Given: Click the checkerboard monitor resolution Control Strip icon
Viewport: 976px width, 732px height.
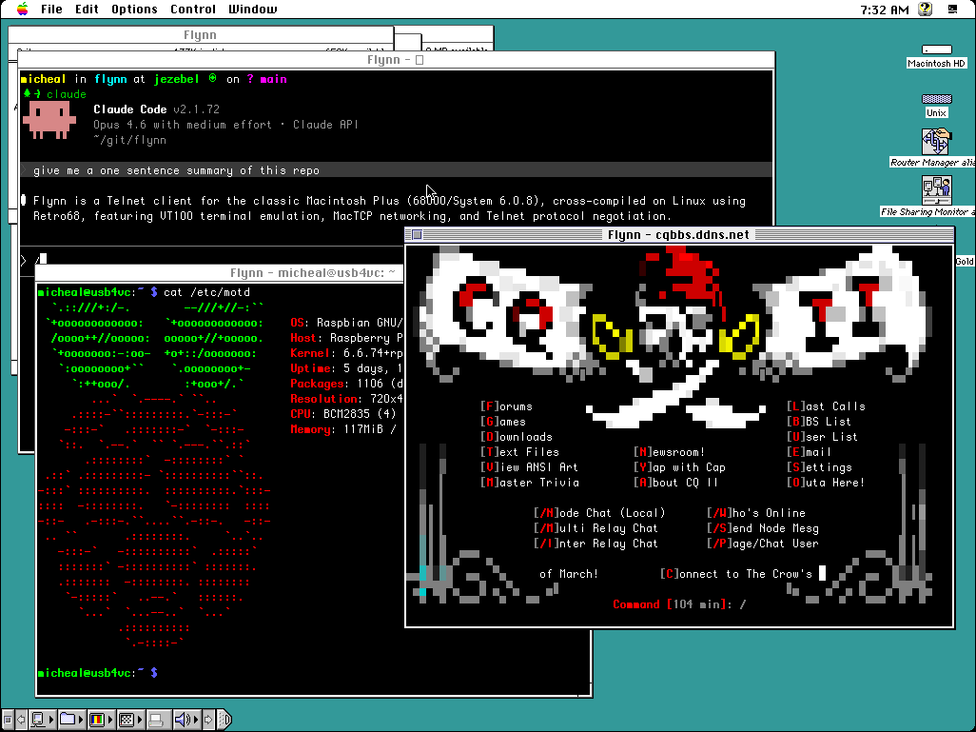Looking at the screenshot, I should pyautogui.click(x=126, y=720).
